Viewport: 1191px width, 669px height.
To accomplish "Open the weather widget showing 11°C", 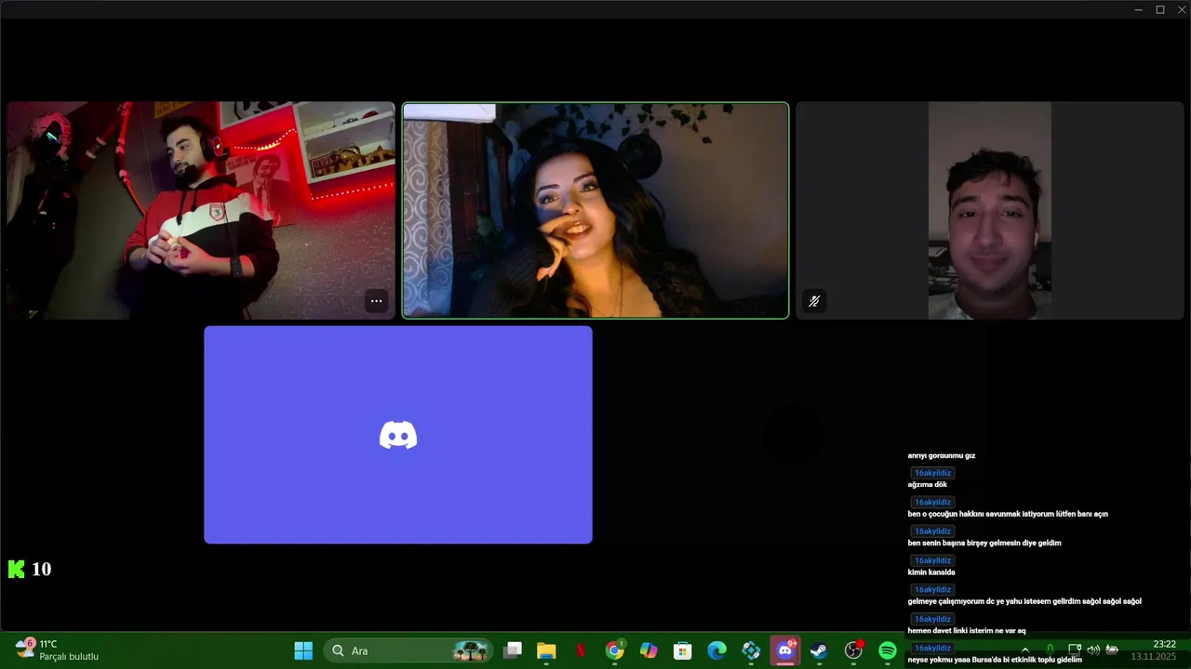I will click(58, 649).
